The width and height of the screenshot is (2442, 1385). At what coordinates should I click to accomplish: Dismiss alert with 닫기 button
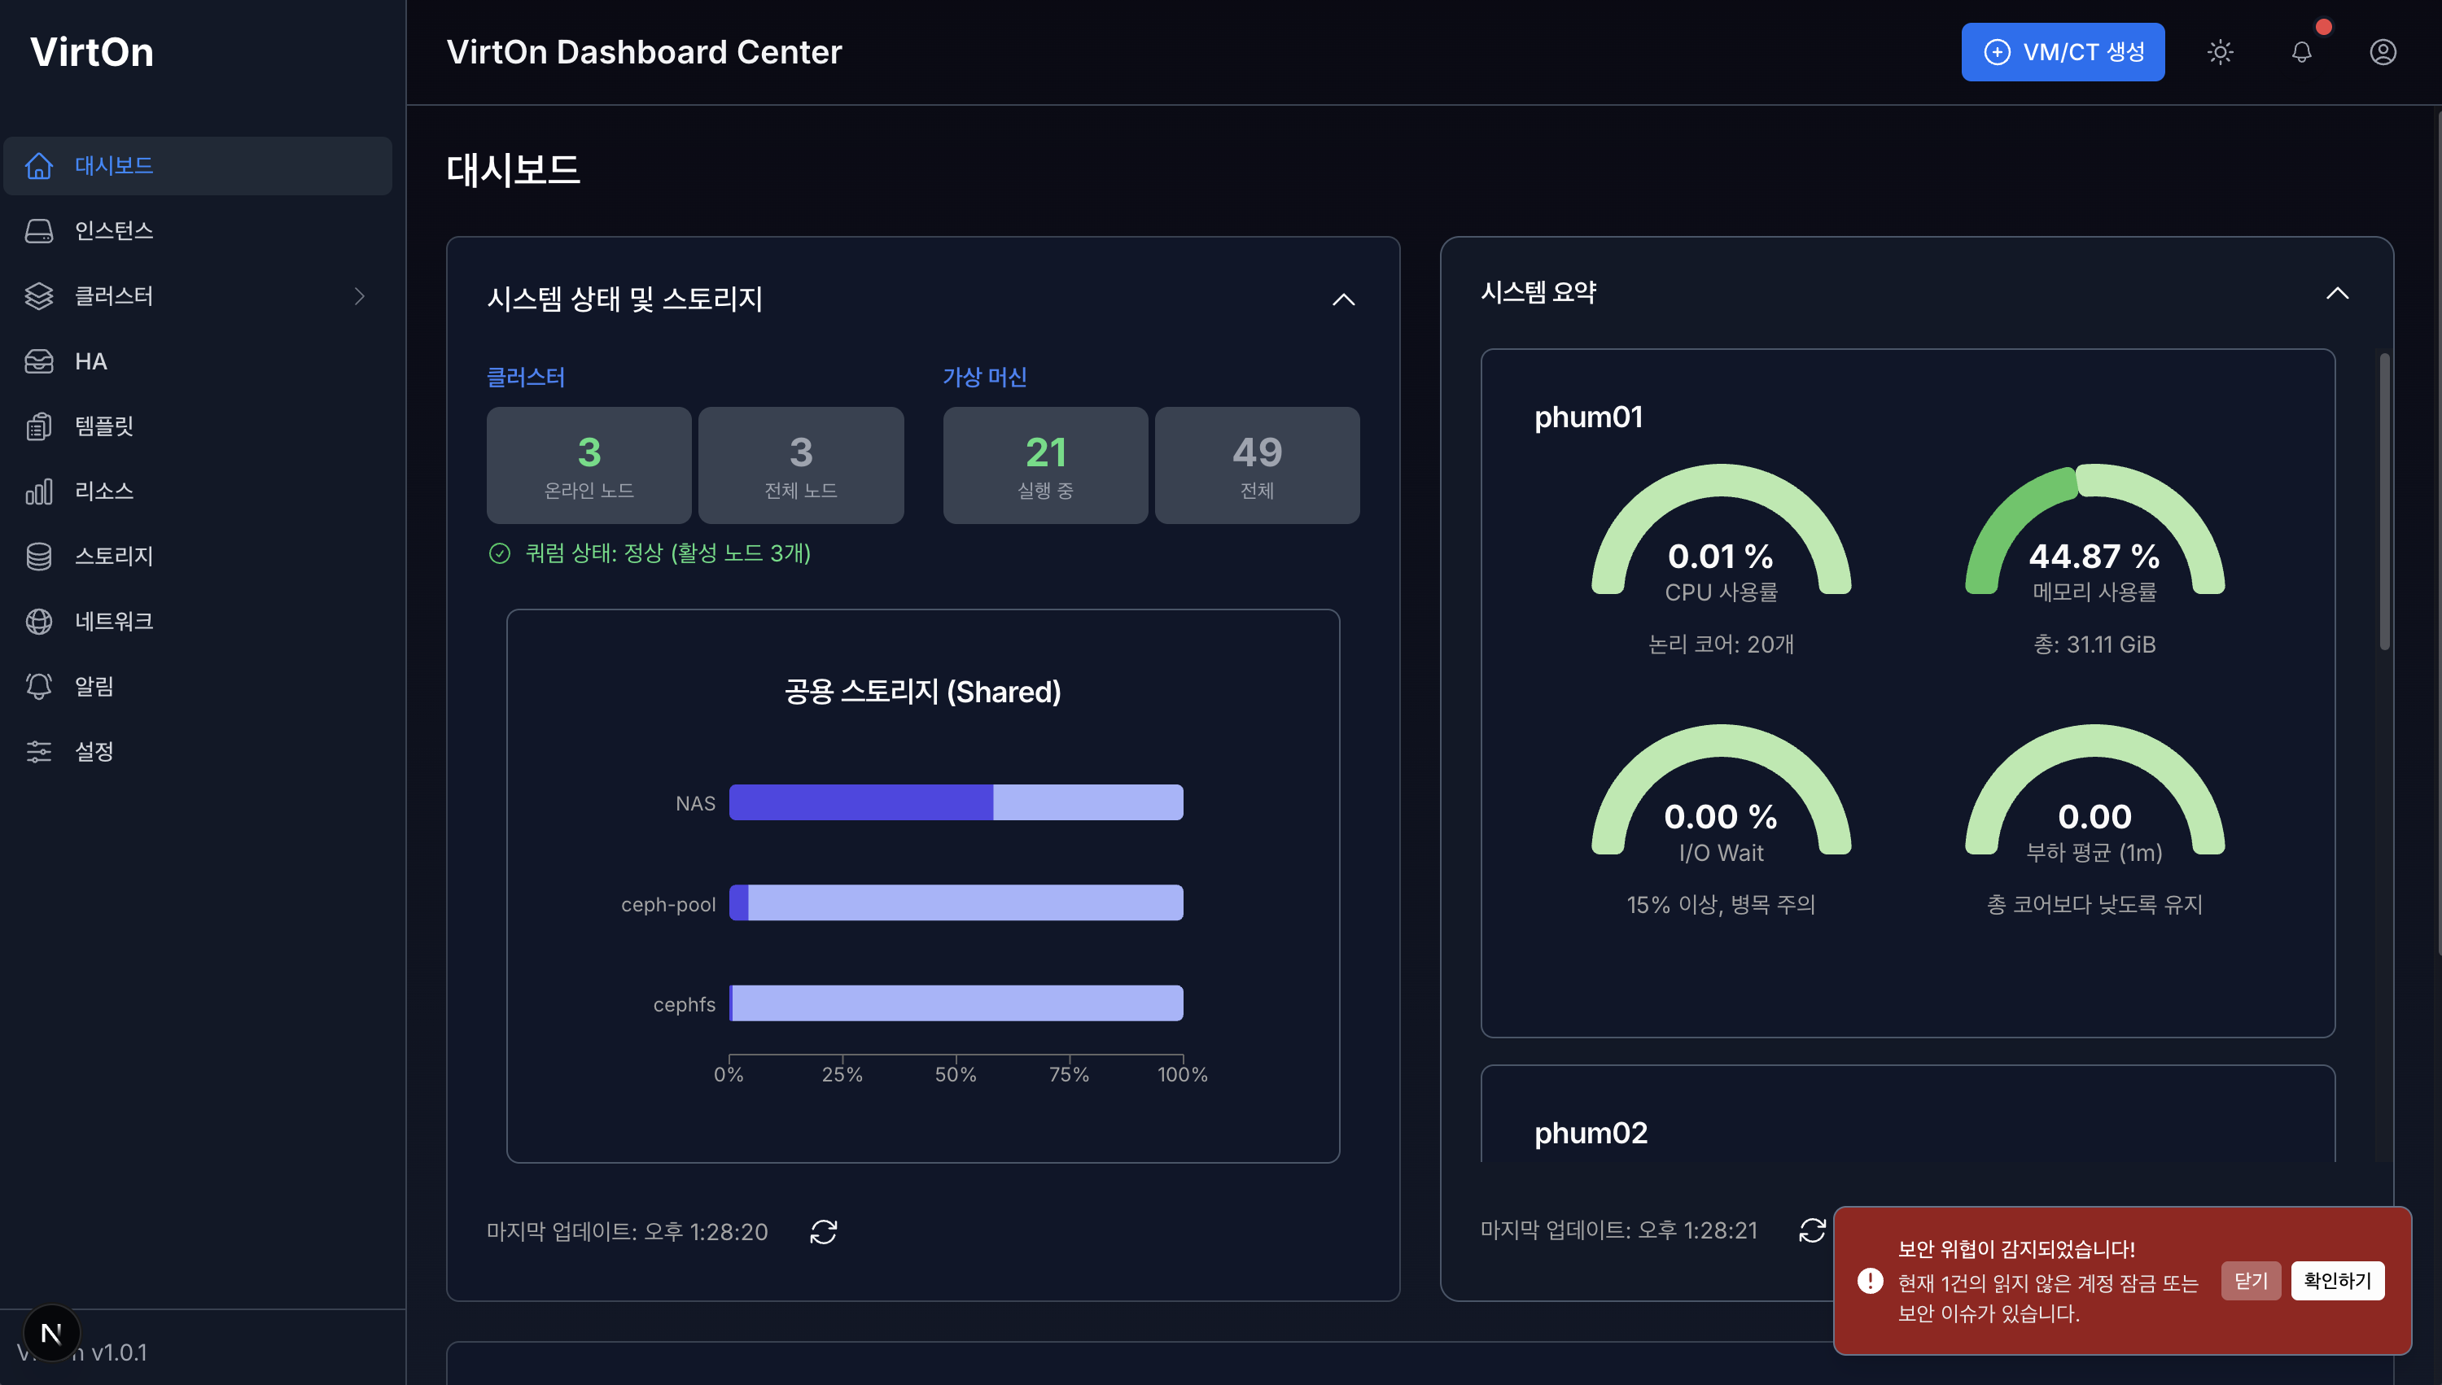2250,1280
